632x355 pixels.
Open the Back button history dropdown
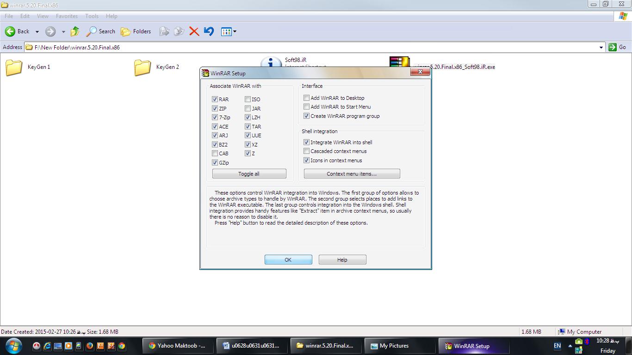[37, 31]
